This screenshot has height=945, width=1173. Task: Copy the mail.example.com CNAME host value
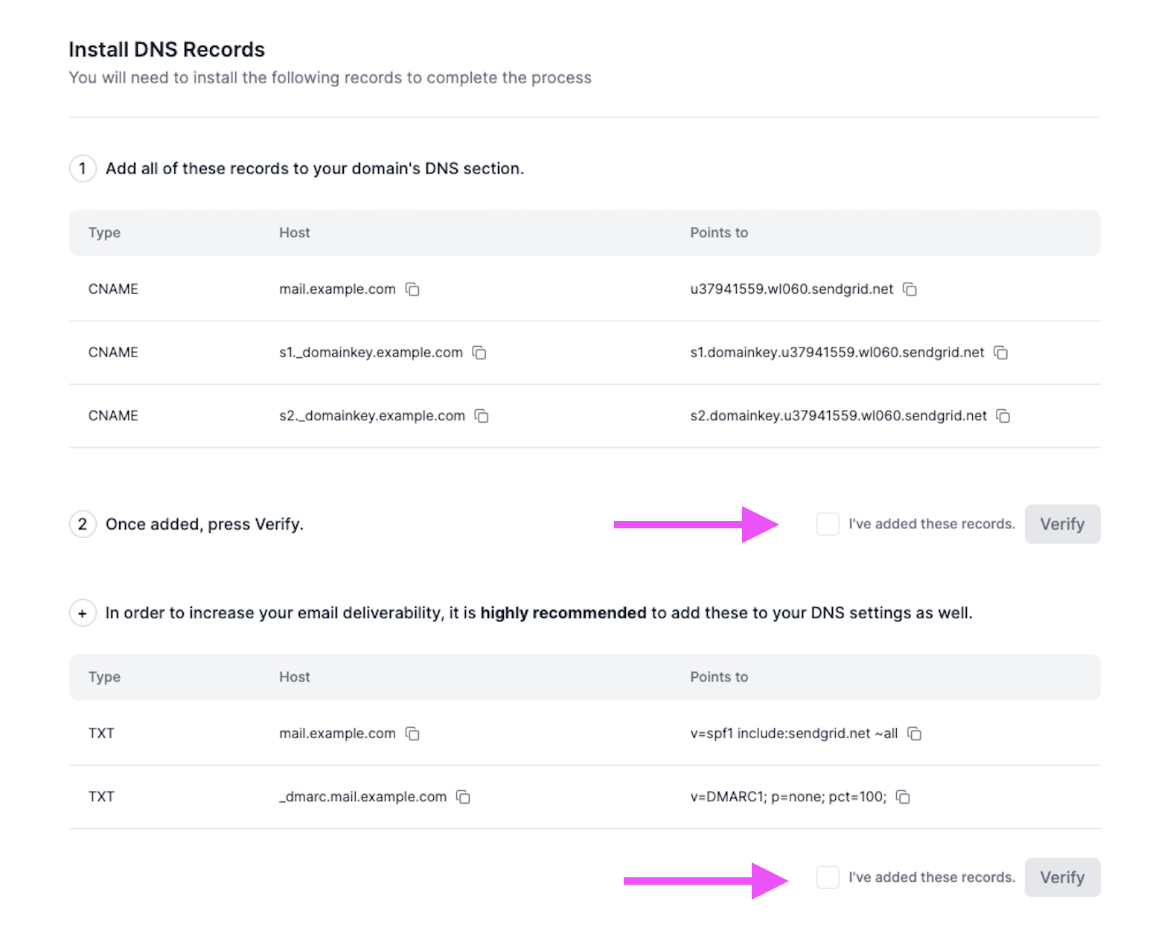coord(413,289)
